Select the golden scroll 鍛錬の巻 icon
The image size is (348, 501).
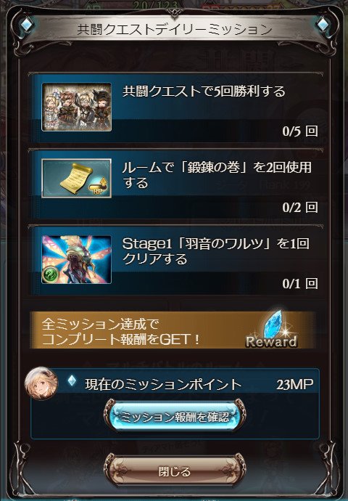tap(77, 179)
